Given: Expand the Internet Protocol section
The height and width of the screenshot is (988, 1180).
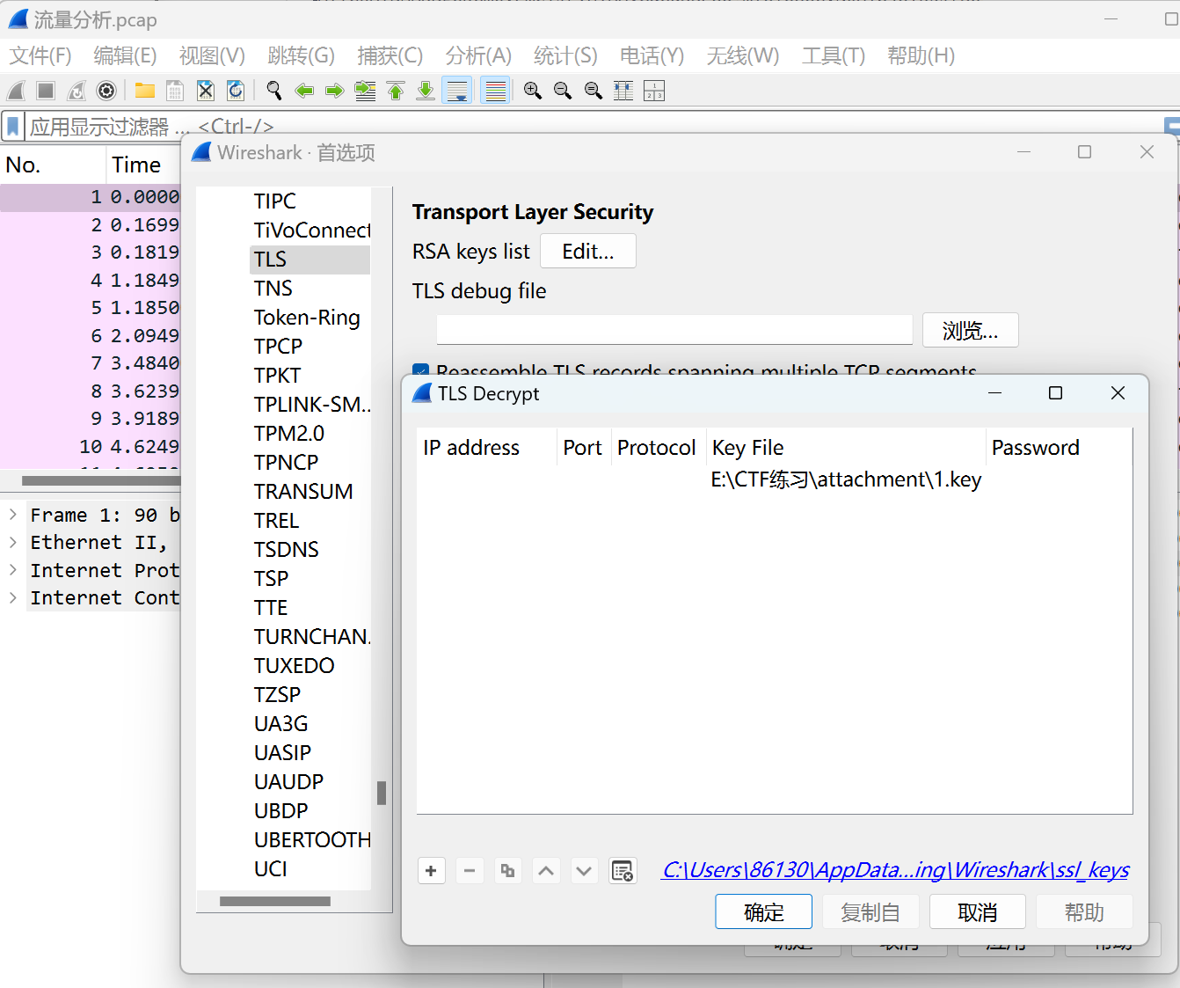Looking at the screenshot, I should [13, 570].
